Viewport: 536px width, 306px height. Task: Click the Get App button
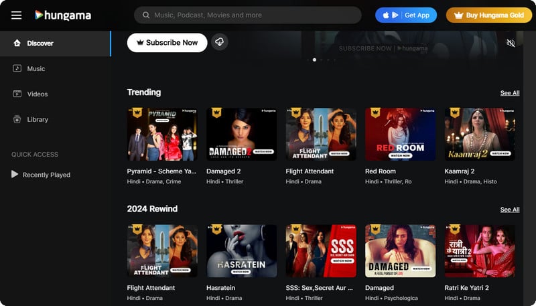tap(406, 15)
